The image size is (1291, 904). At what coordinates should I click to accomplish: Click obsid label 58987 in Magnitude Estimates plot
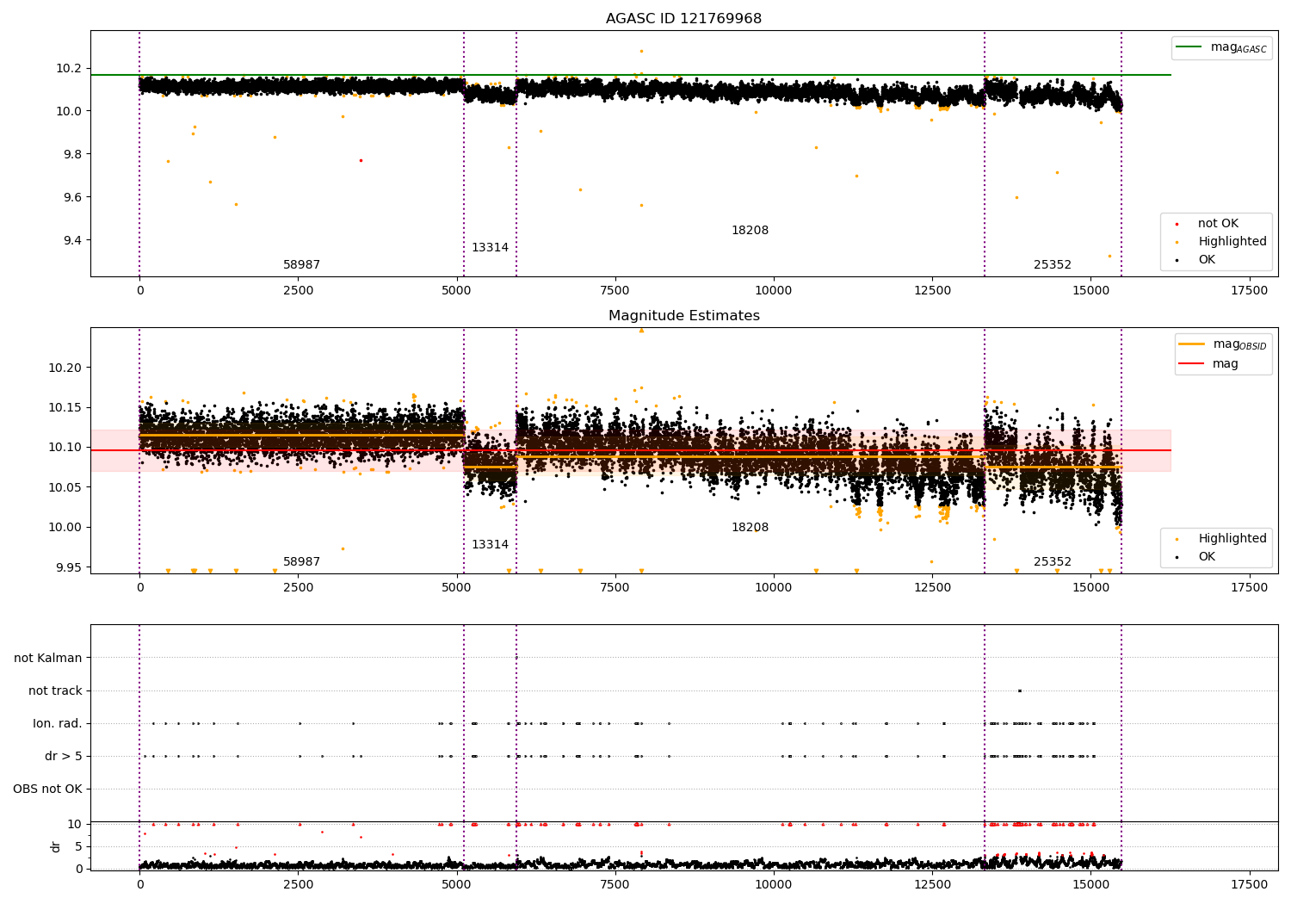301,562
